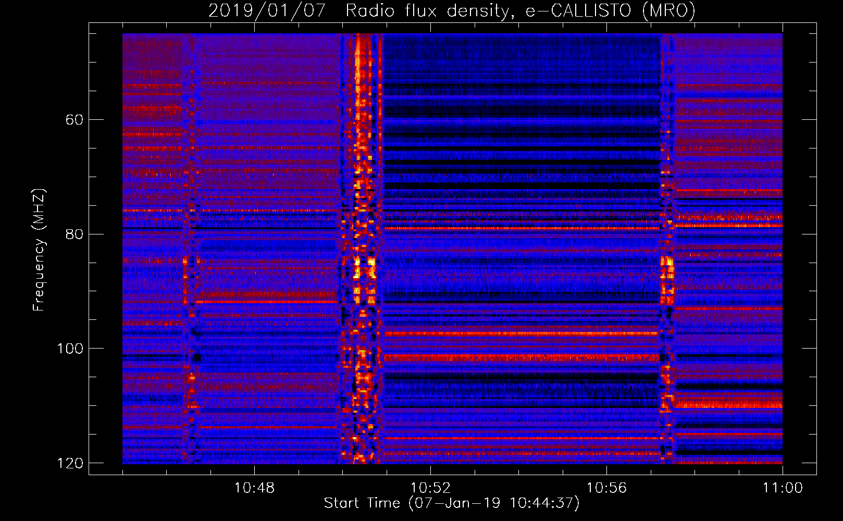Click the 'Frequency (MHZ)' axis label
The height and width of the screenshot is (521, 843).
pyautogui.click(x=39, y=250)
